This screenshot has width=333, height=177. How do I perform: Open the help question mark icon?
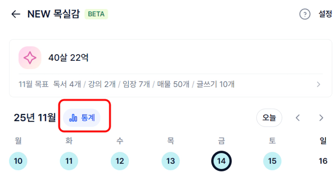click(x=305, y=14)
